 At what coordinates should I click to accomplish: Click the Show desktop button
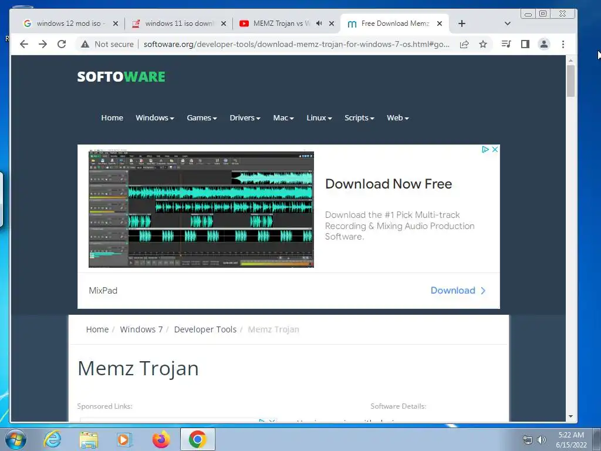point(597,439)
